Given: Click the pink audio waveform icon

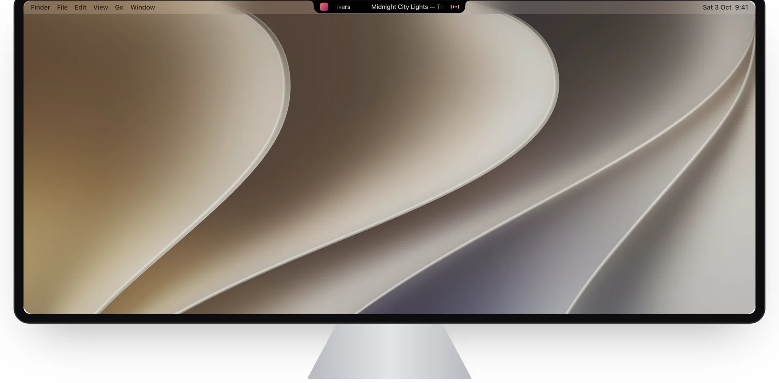Looking at the screenshot, I should pos(455,7).
